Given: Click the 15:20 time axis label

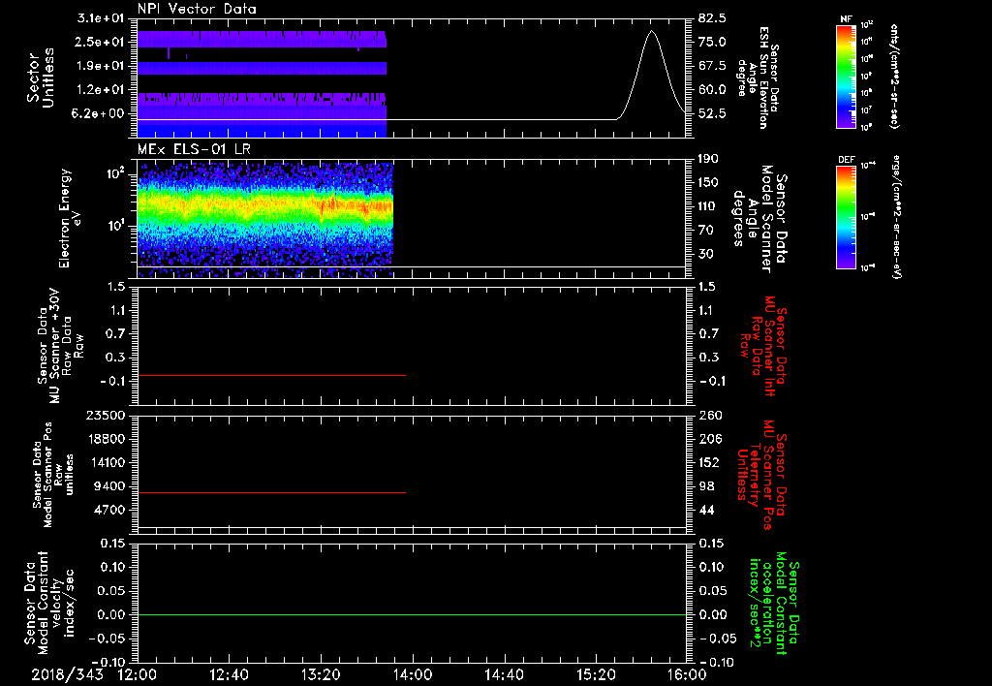Looking at the screenshot, I should click(596, 675).
